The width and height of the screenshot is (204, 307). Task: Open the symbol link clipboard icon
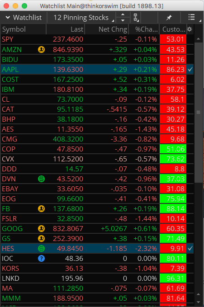click(x=136, y=18)
